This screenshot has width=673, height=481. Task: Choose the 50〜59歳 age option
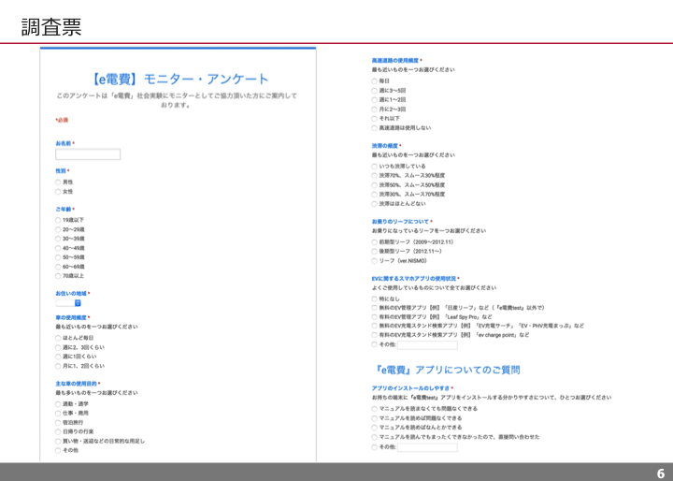58,257
